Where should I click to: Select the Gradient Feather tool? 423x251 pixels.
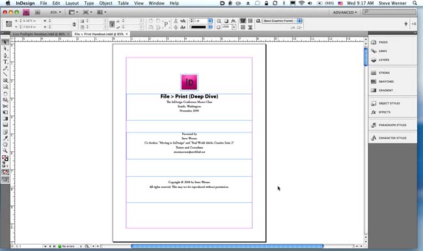click(x=5, y=125)
